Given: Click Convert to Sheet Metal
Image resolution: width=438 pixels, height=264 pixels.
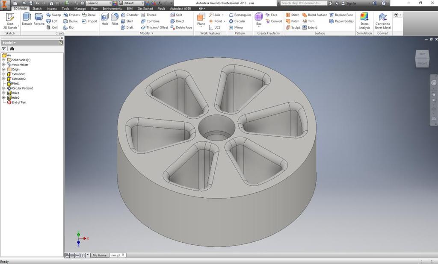Looking at the screenshot, I should pos(383,21).
